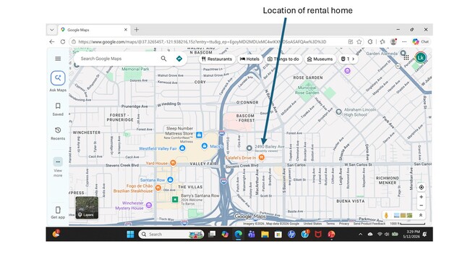The height and width of the screenshot is (265, 470).
Task: Click the Get app phone icon
Action: (58, 210)
